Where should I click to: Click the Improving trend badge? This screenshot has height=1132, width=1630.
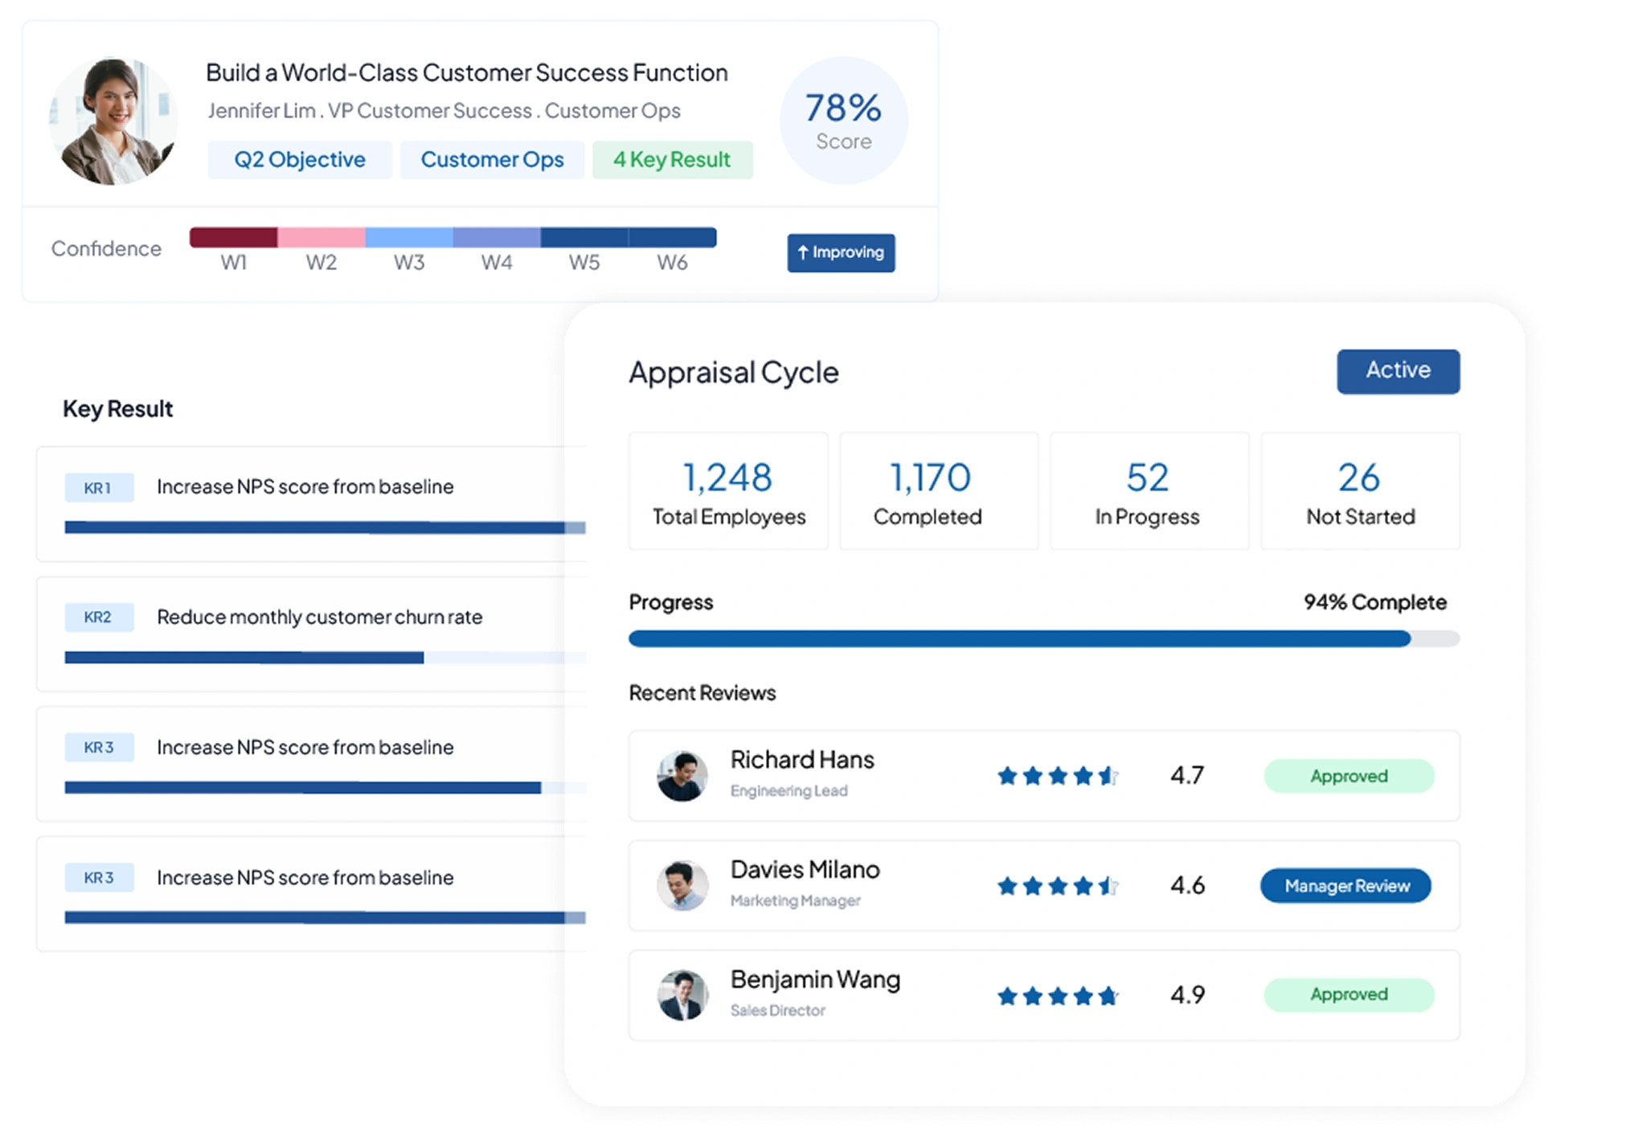(x=841, y=252)
